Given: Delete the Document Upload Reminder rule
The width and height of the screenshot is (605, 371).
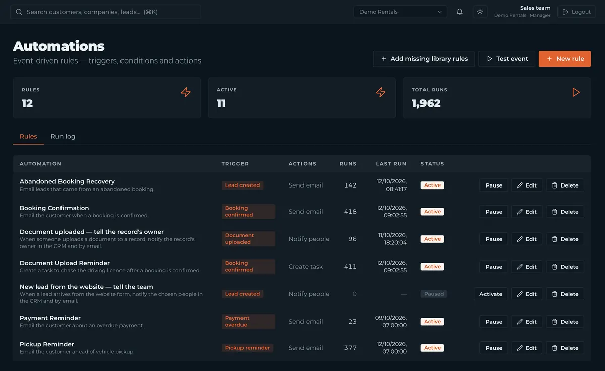Looking at the screenshot, I should tap(565, 267).
